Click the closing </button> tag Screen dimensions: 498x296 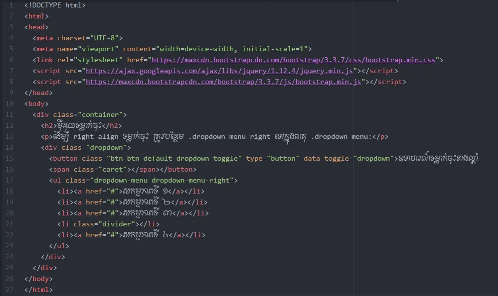pyautogui.click(x=178, y=170)
